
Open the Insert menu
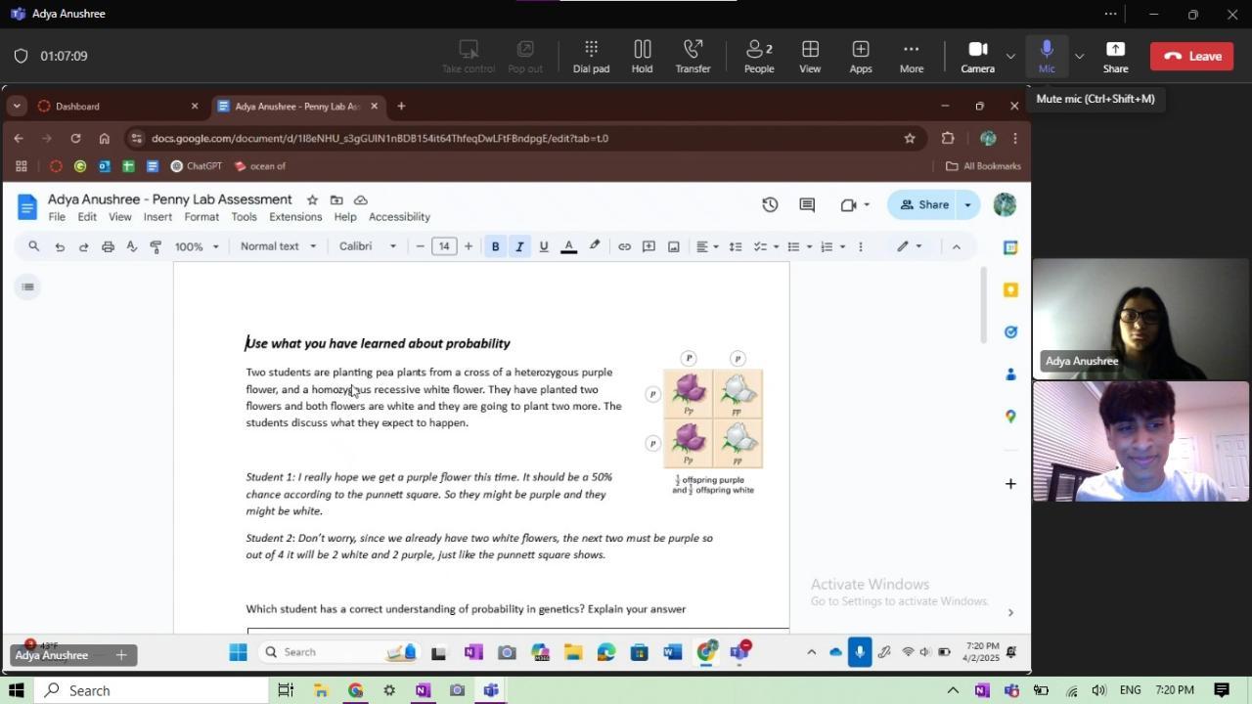coord(157,217)
